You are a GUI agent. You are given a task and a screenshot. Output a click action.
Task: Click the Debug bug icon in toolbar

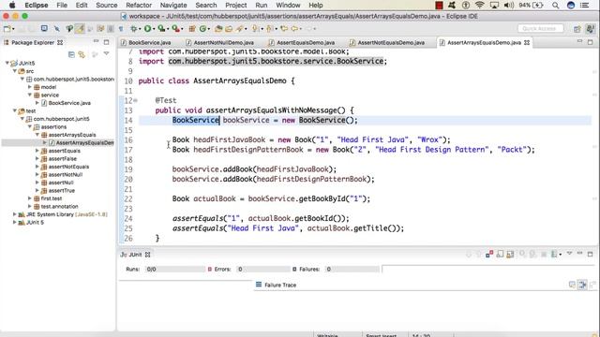coord(133,29)
